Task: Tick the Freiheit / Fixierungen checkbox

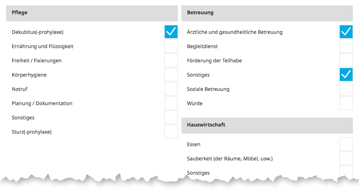Action: point(171,60)
